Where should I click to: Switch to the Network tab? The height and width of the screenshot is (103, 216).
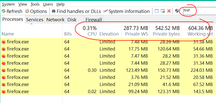pyautogui.click(x=55, y=20)
